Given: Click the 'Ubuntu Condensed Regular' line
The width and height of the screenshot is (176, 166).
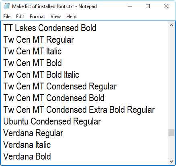Looking at the screenshot, I should pos(52,121).
